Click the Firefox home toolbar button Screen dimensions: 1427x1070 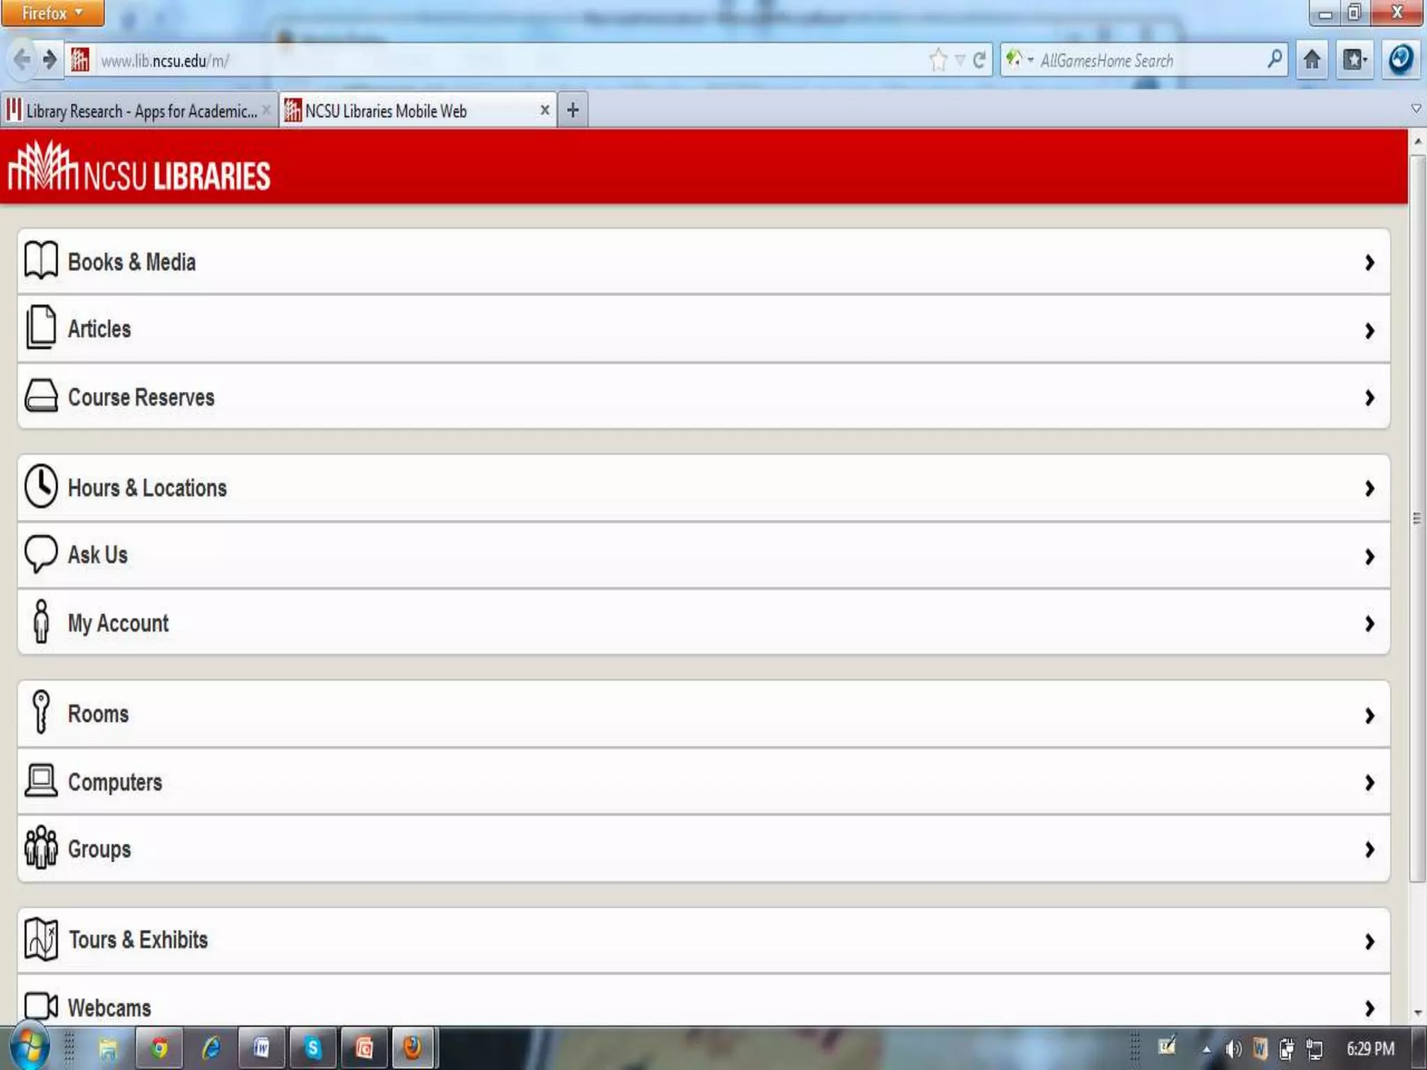tap(1311, 60)
